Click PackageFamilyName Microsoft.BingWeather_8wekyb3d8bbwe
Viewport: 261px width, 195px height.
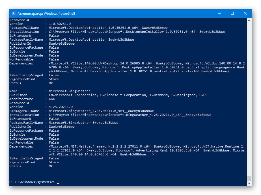pyautogui.click(x=83, y=123)
